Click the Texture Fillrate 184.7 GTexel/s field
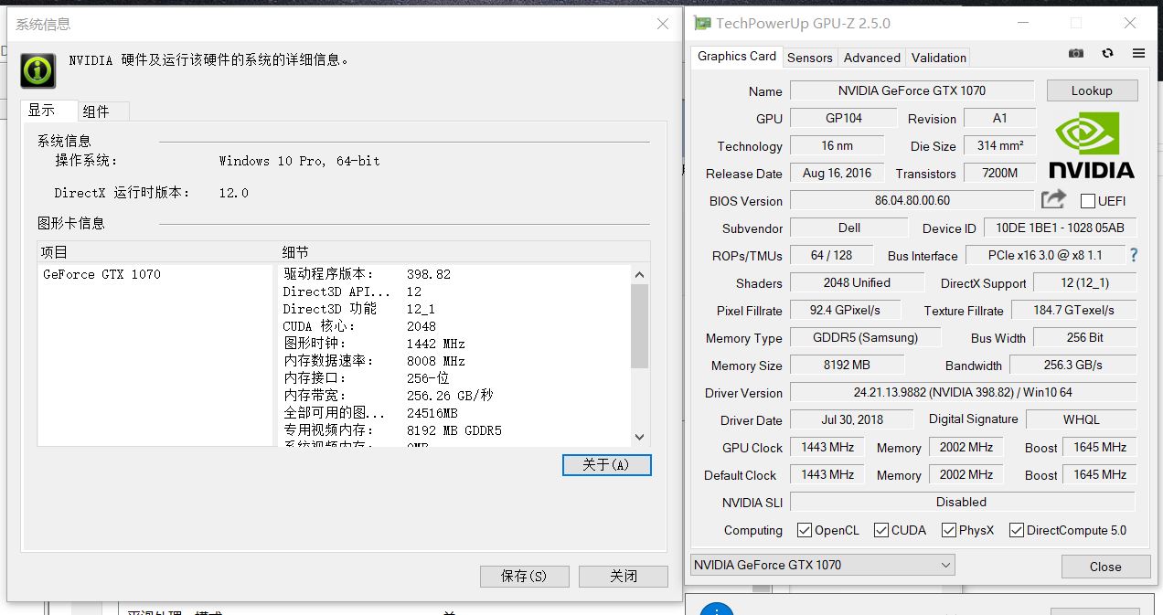This screenshot has height=615, width=1163. 1073,310
